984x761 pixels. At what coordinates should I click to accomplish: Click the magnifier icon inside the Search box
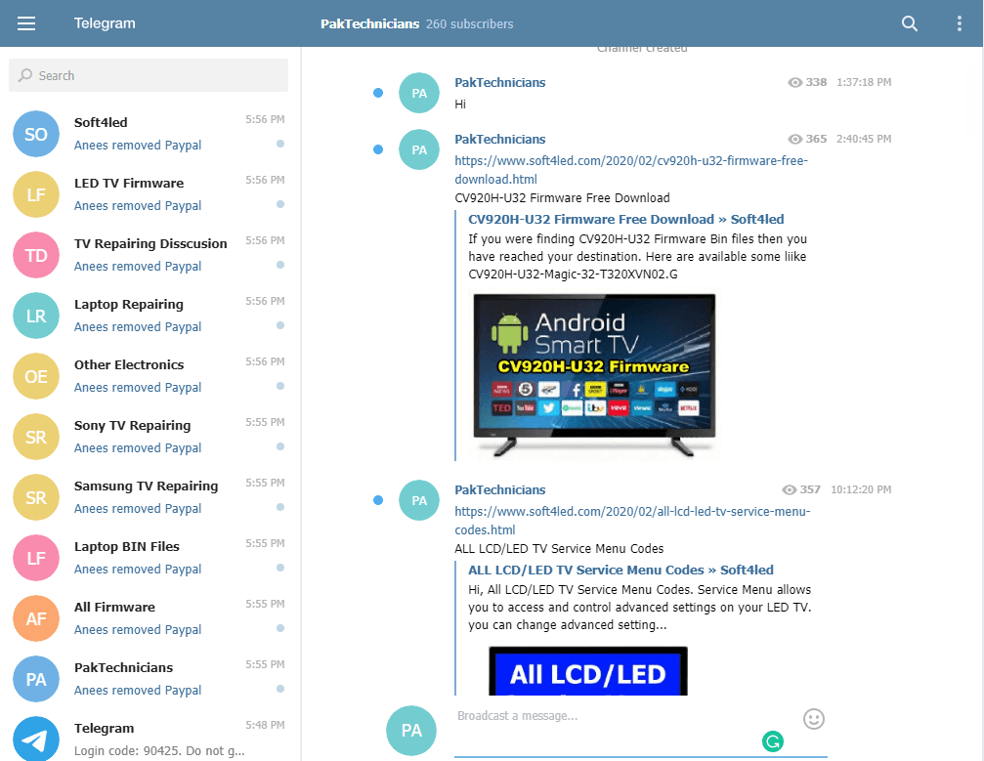click(25, 75)
